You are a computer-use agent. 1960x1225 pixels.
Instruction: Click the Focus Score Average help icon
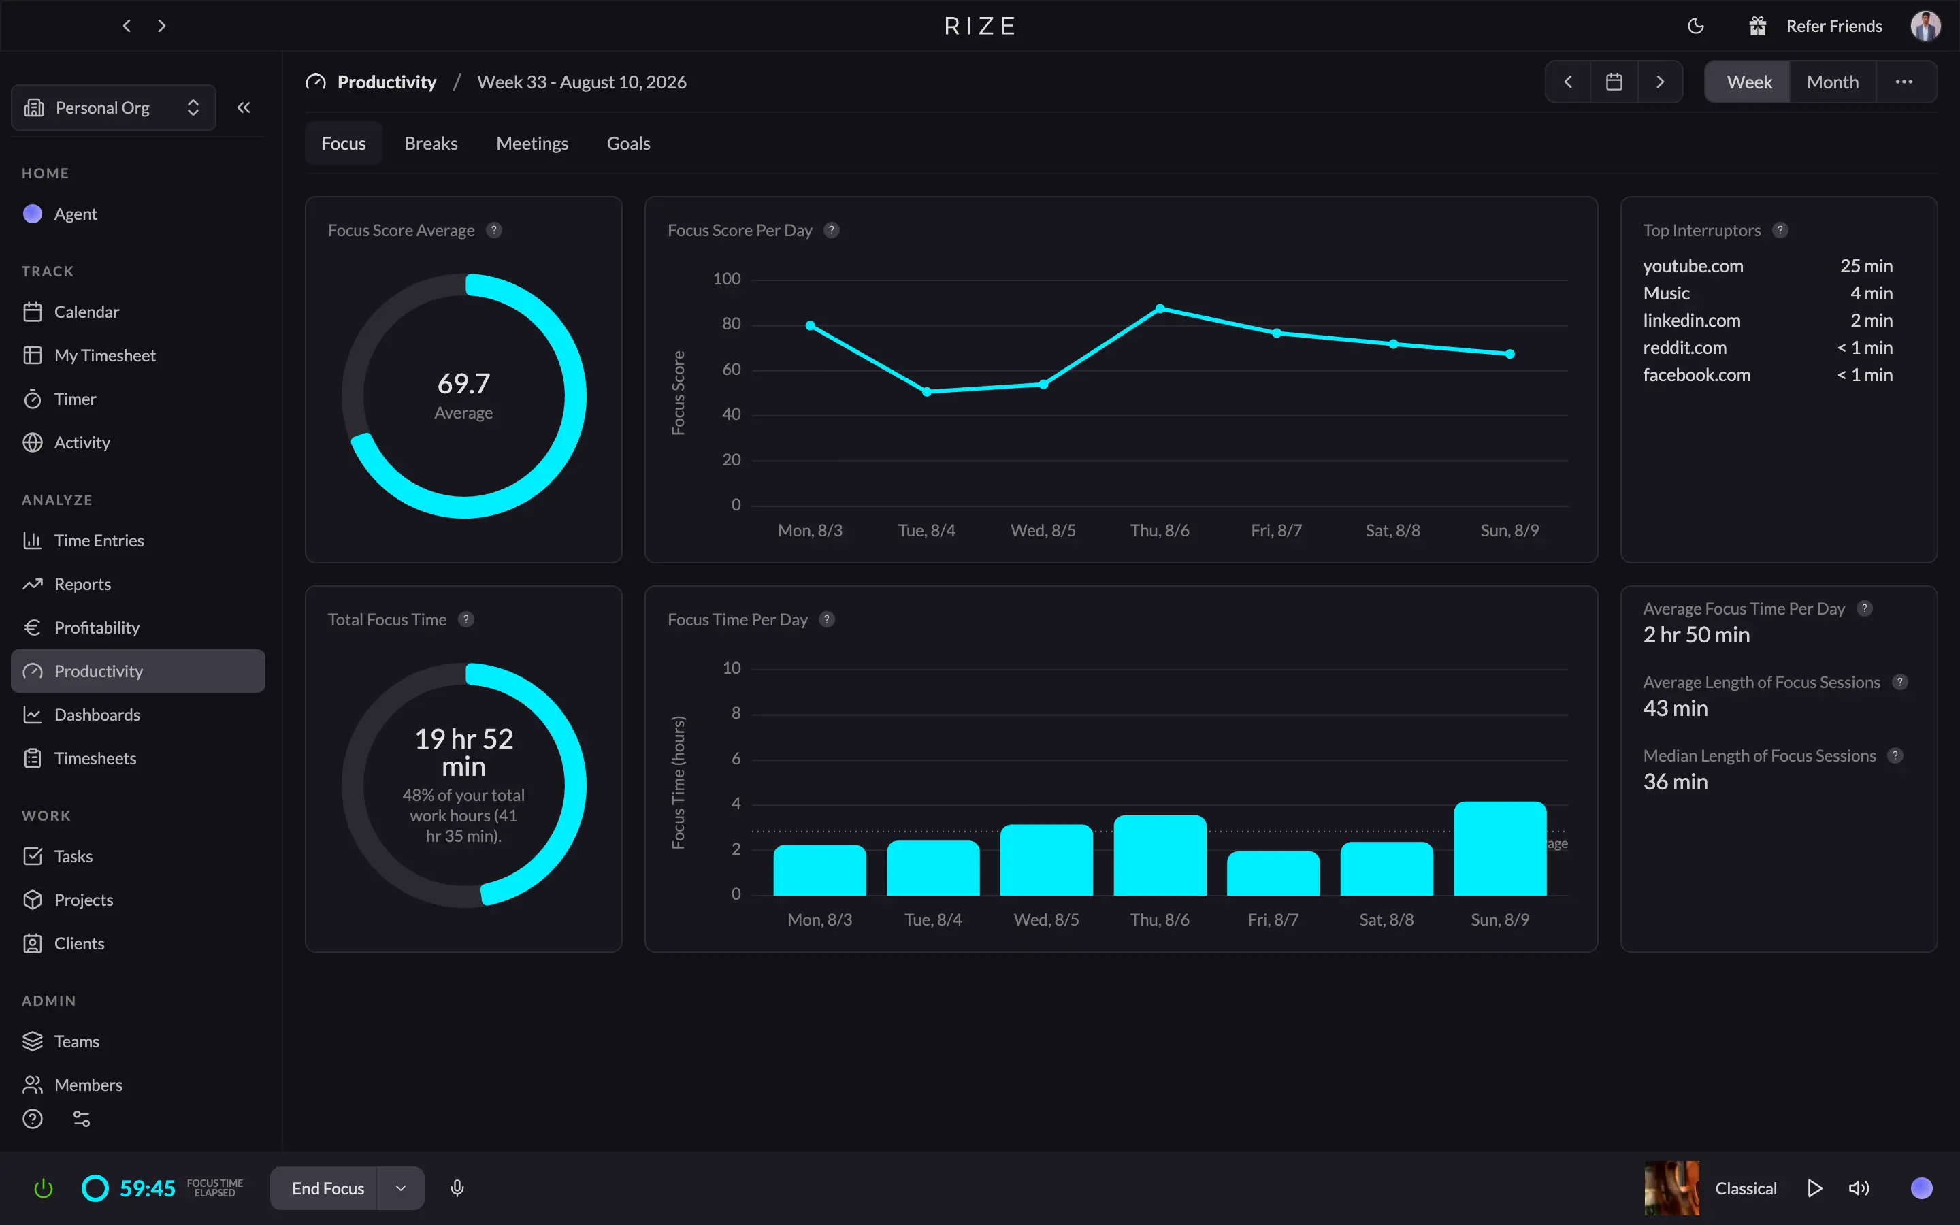494,230
